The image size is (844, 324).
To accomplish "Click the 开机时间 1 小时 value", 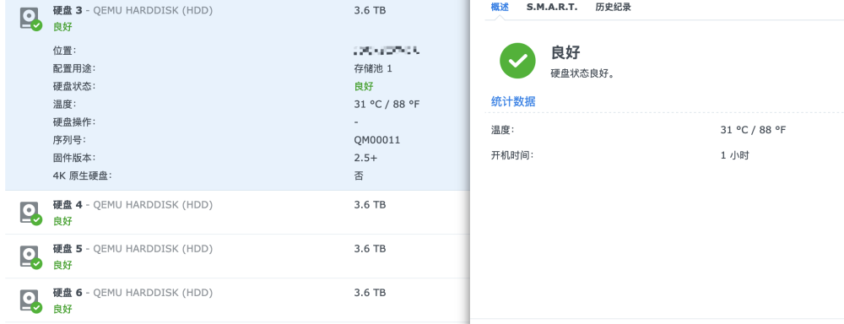I will (735, 155).
